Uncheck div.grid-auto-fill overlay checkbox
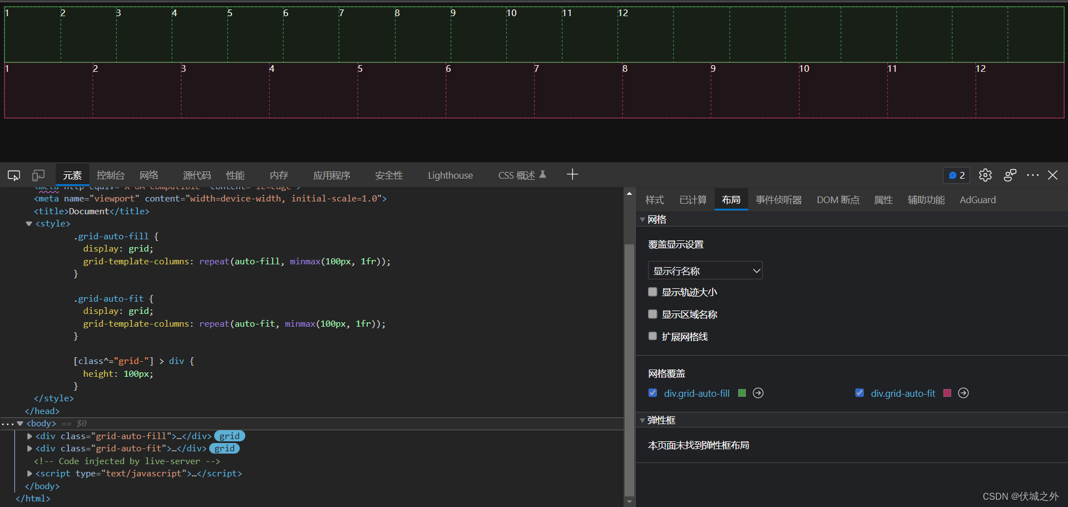This screenshot has height=507, width=1068. pyautogui.click(x=652, y=393)
